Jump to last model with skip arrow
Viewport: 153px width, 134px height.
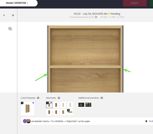click(13, 15)
